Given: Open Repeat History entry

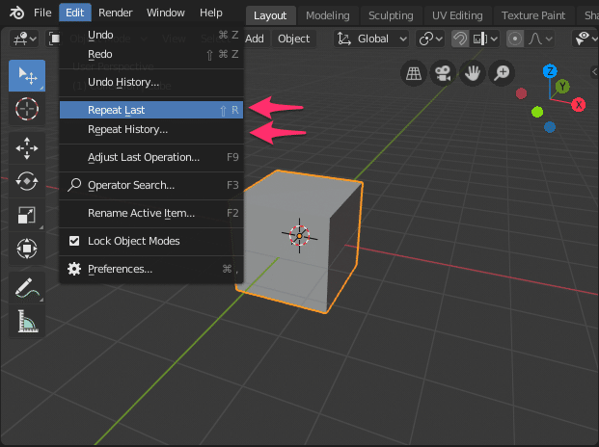Looking at the screenshot, I should pos(151,129).
